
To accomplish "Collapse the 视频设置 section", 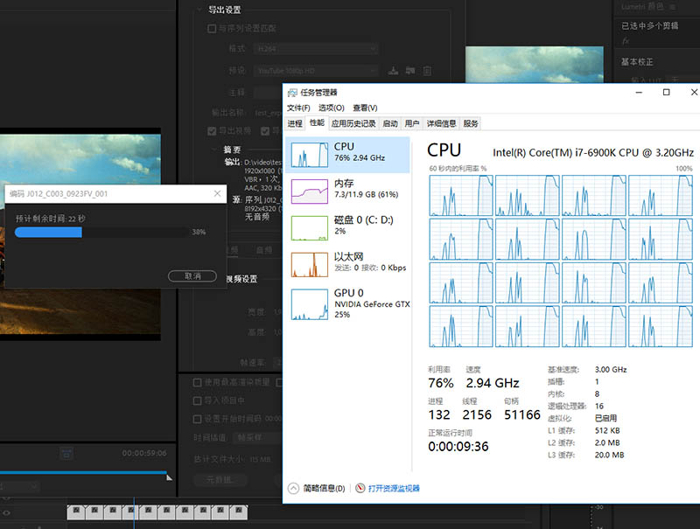I will 241,279.
